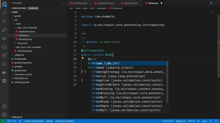
Task: Open the Explorer view in activity bar
Action: 4,4
